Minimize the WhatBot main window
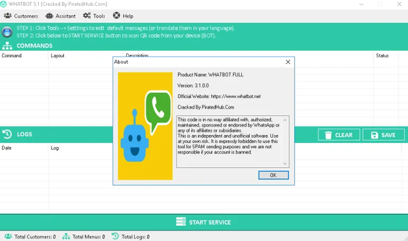The width and height of the screenshot is (408, 241). 361,4
